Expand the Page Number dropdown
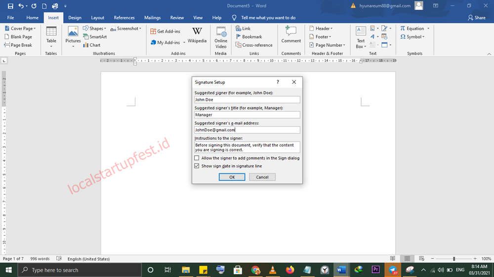 tap(344, 45)
